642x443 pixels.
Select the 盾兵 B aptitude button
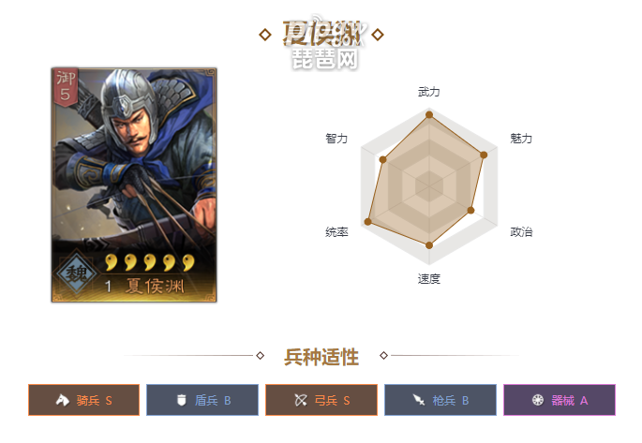[x=202, y=400]
